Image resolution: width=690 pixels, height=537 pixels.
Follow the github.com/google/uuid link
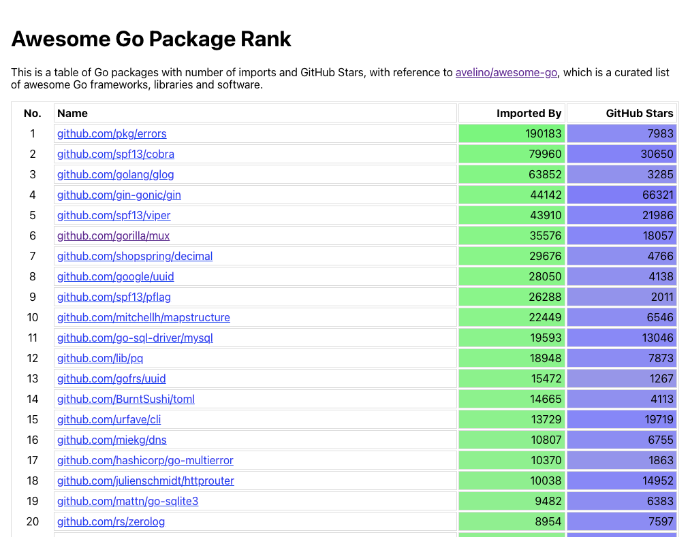(x=115, y=276)
